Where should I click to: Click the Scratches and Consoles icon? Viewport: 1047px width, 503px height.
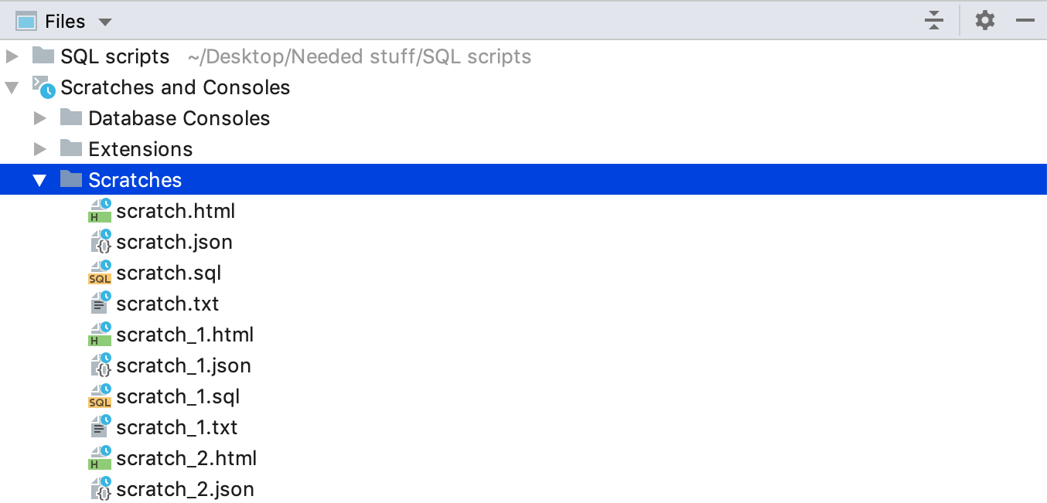(x=43, y=87)
